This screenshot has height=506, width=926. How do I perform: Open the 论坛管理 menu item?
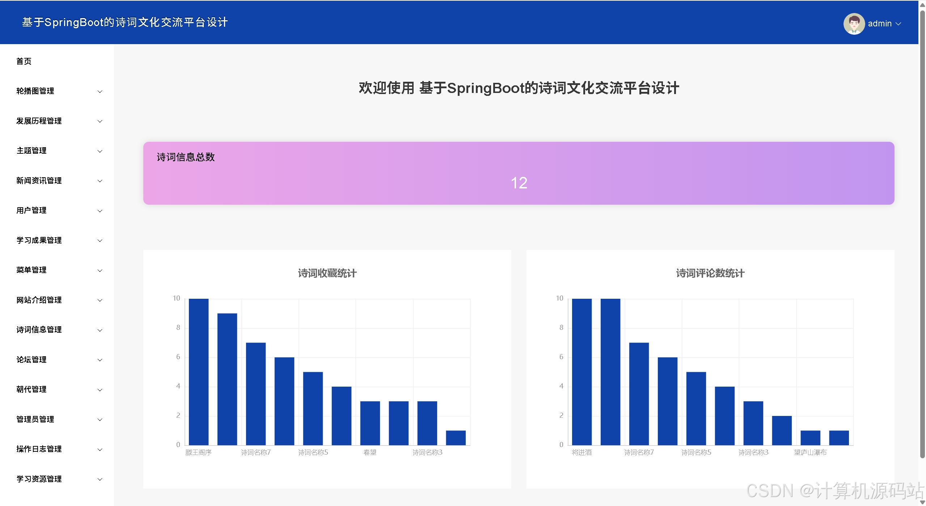(x=57, y=360)
